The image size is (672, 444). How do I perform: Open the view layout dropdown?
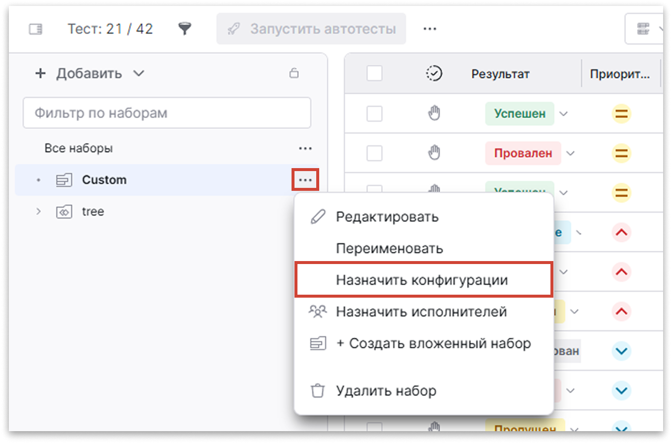(644, 29)
